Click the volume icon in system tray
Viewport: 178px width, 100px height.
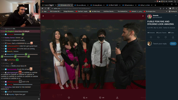166,1
